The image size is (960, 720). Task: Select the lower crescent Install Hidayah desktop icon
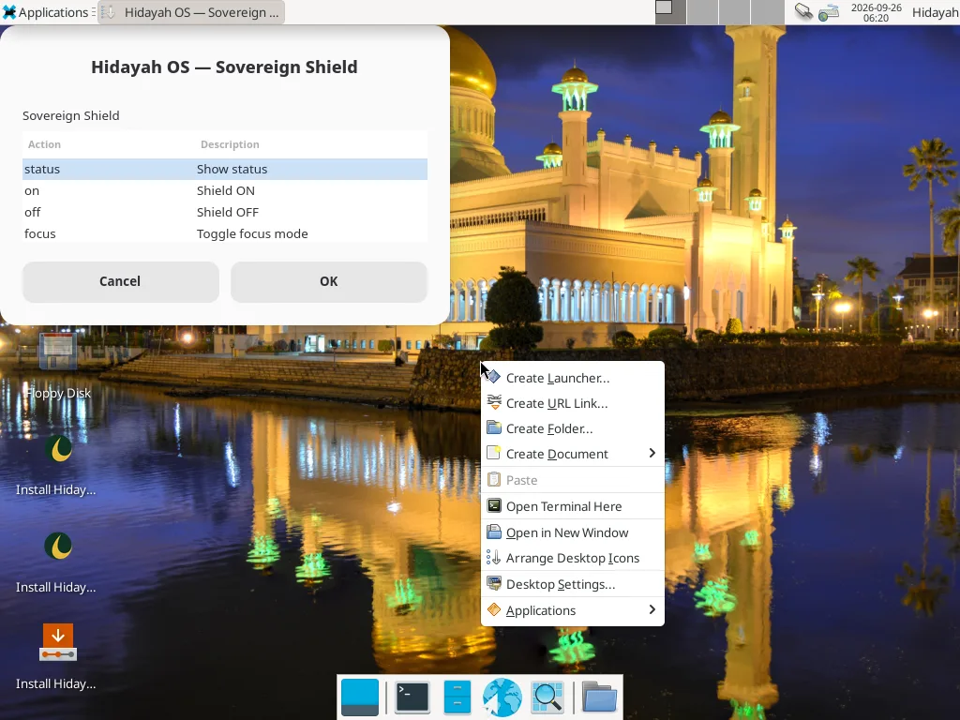coord(56,562)
